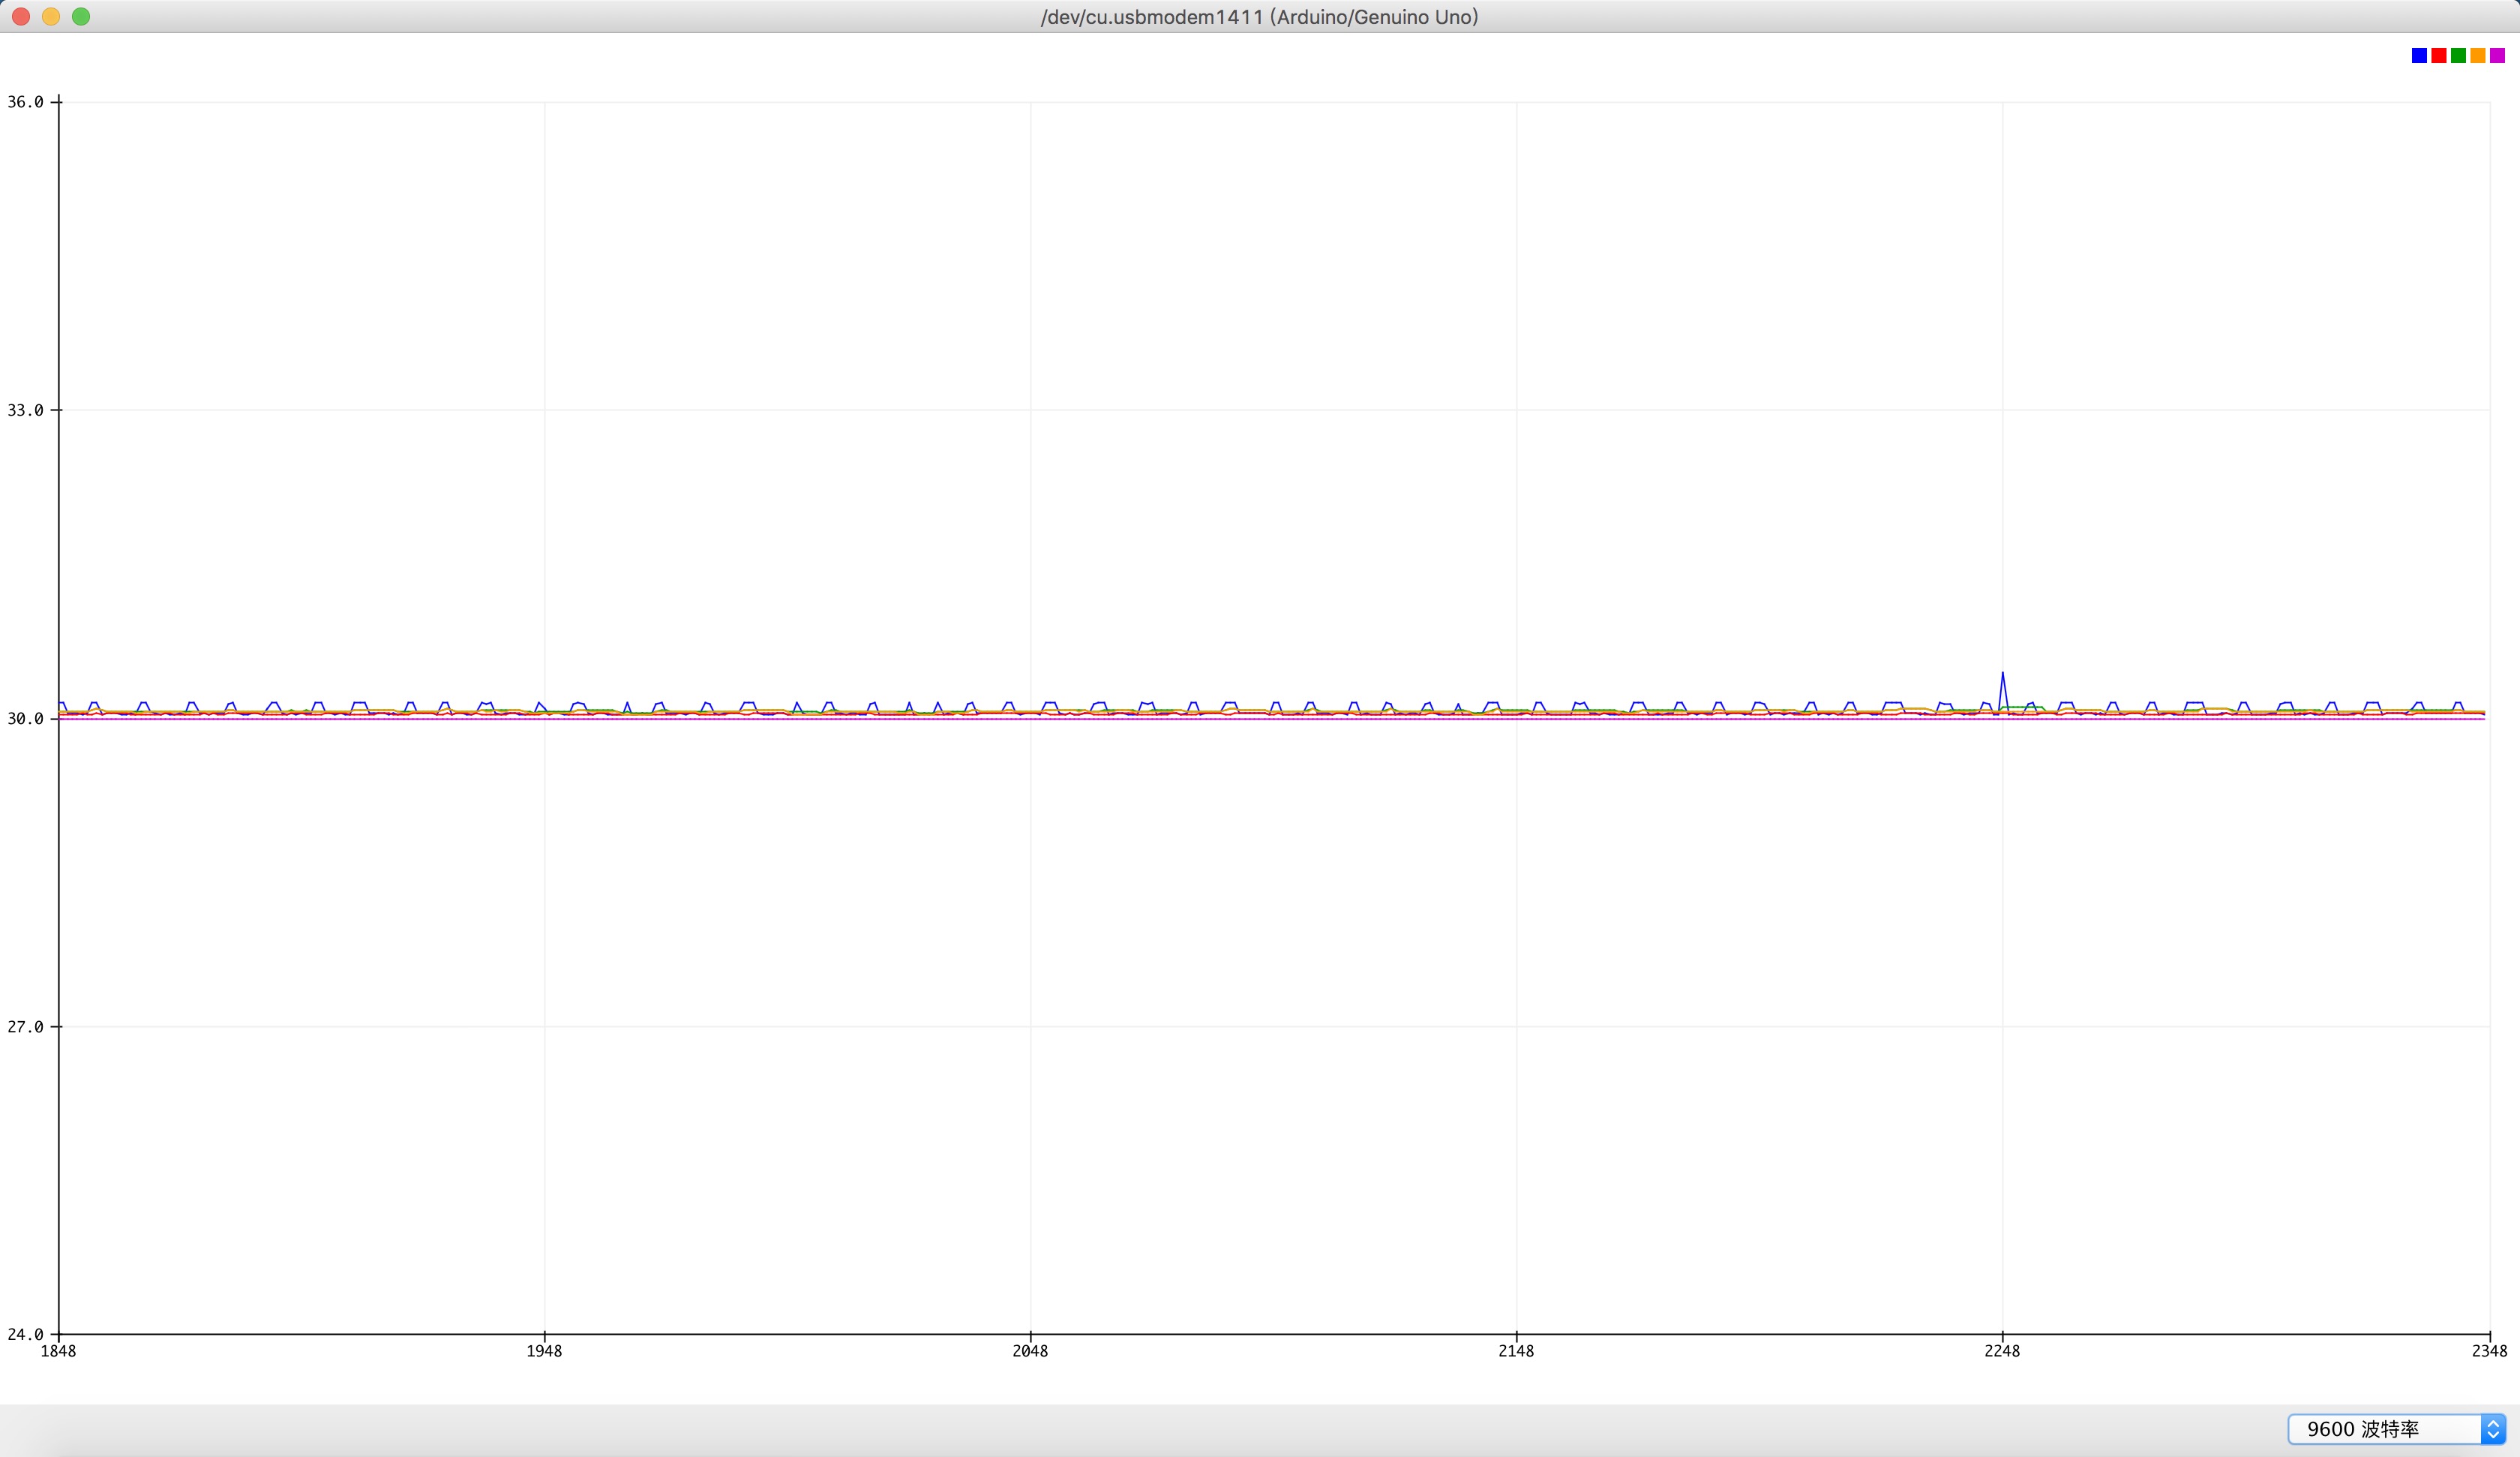2520x1457 pixels.
Task: Click the 24.0 y-axis label
Action: 25,1334
